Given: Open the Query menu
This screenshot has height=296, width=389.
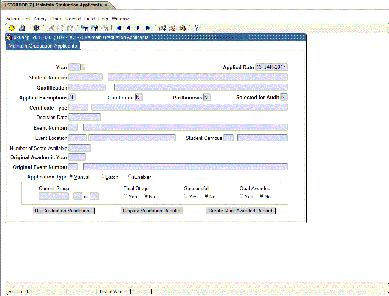Looking at the screenshot, I should pos(40,19).
